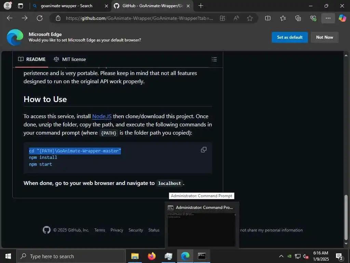Close the GitHub GoAnimate-Wrapper tab
Screen dimensions: 350x263
(x=188, y=6)
